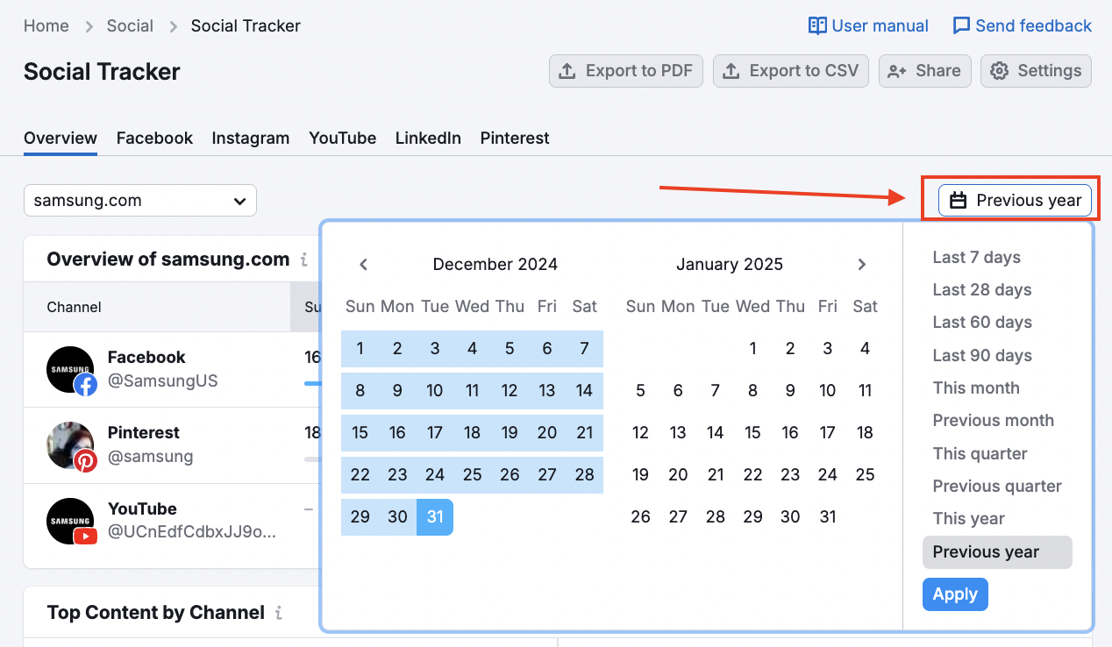Select the calendar icon in the date range button
This screenshot has width=1112, height=647.
pos(957,200)
